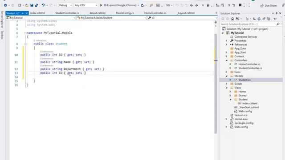Switch to the StudentController.cs tab
The height and width of the screenshot is (160, 285).
tap(67, 13)
